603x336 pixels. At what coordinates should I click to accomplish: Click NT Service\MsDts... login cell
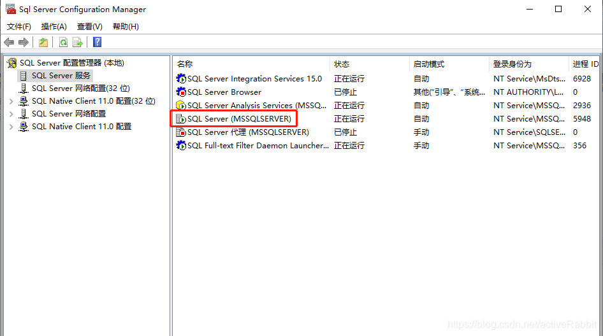pyautogui.click(x=529, y=79)
